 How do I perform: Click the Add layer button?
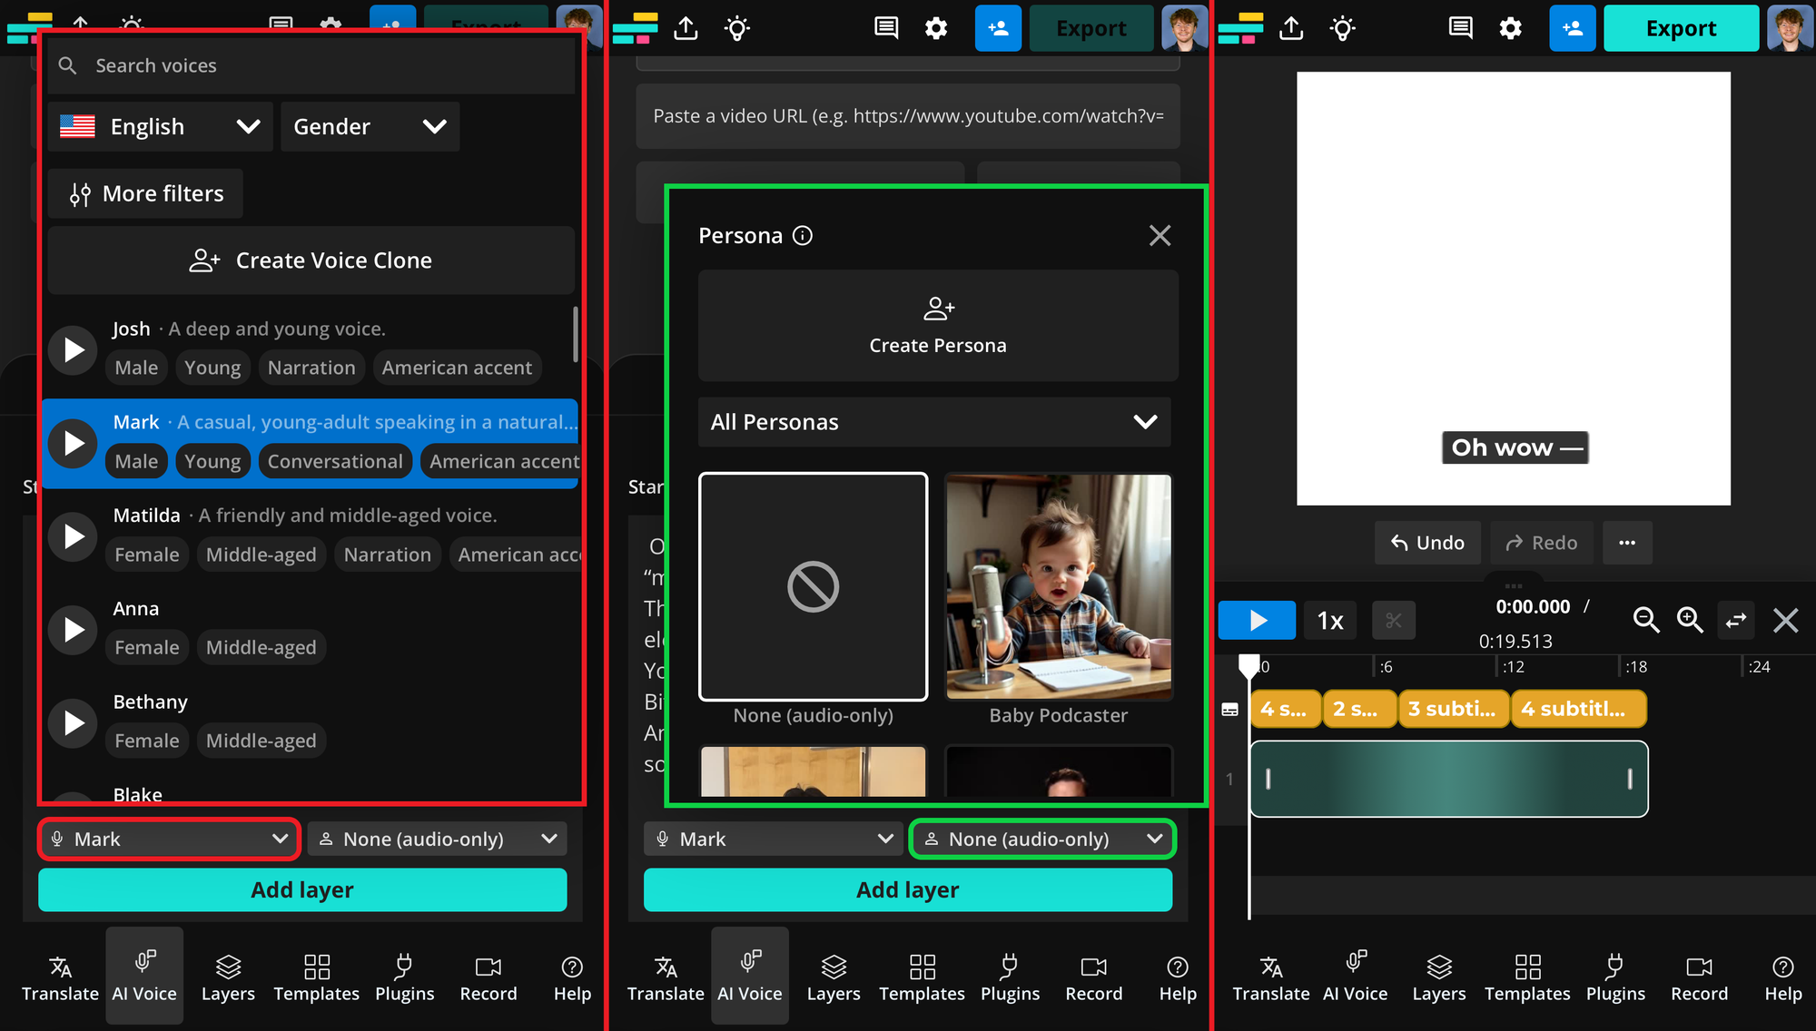click(301, 889)
